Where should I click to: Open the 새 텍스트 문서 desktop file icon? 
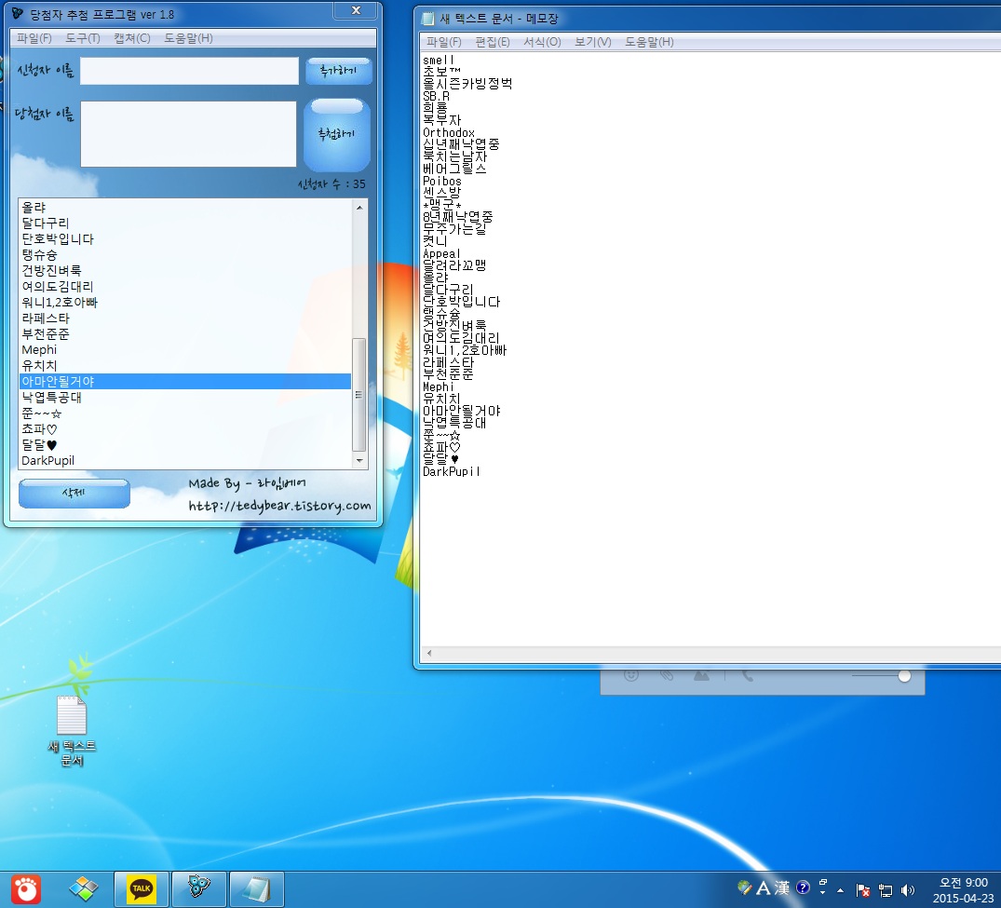pos(72,730)
